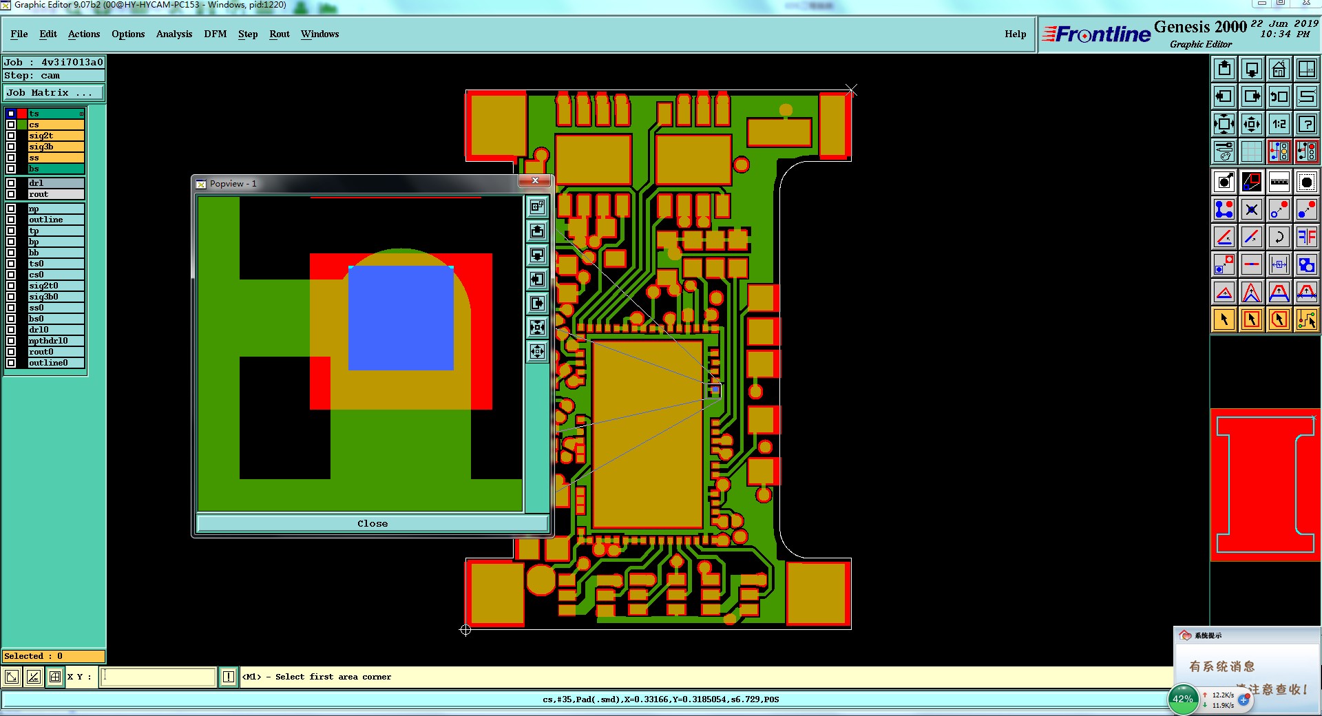Toggle the bb layer checkbox

[11, 253]
